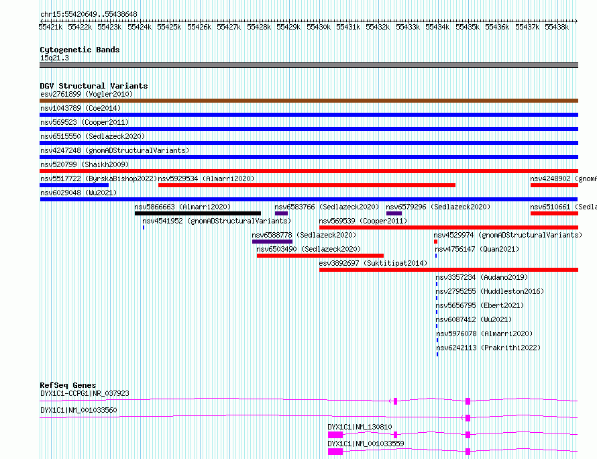Open nsv2795255 (Huddleston2016) label

click(x=490, y=291)
